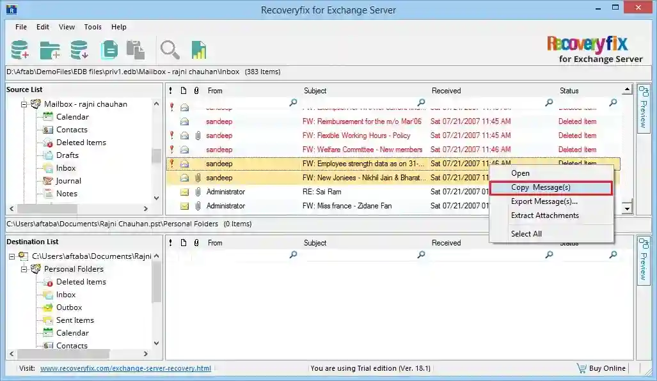The height and width of the screenshot is (381, 657).
Task: Select Inbox in Destination List
Action: click(66, 295)
